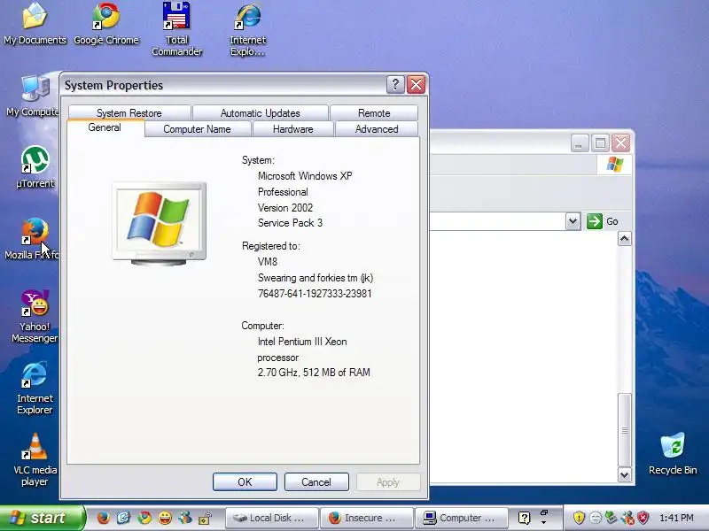Switch to the System Restore tab
The width and height of the screenshot is (709, 531).
129,112
